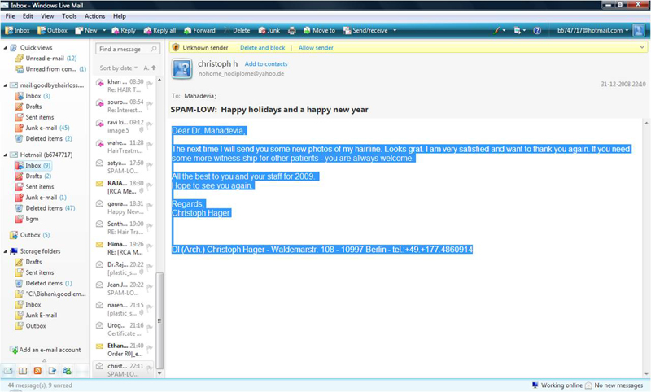Screen dimensions: 651x392
Task: Collapse the Storage folders tree
Action: tap(6, 251)
